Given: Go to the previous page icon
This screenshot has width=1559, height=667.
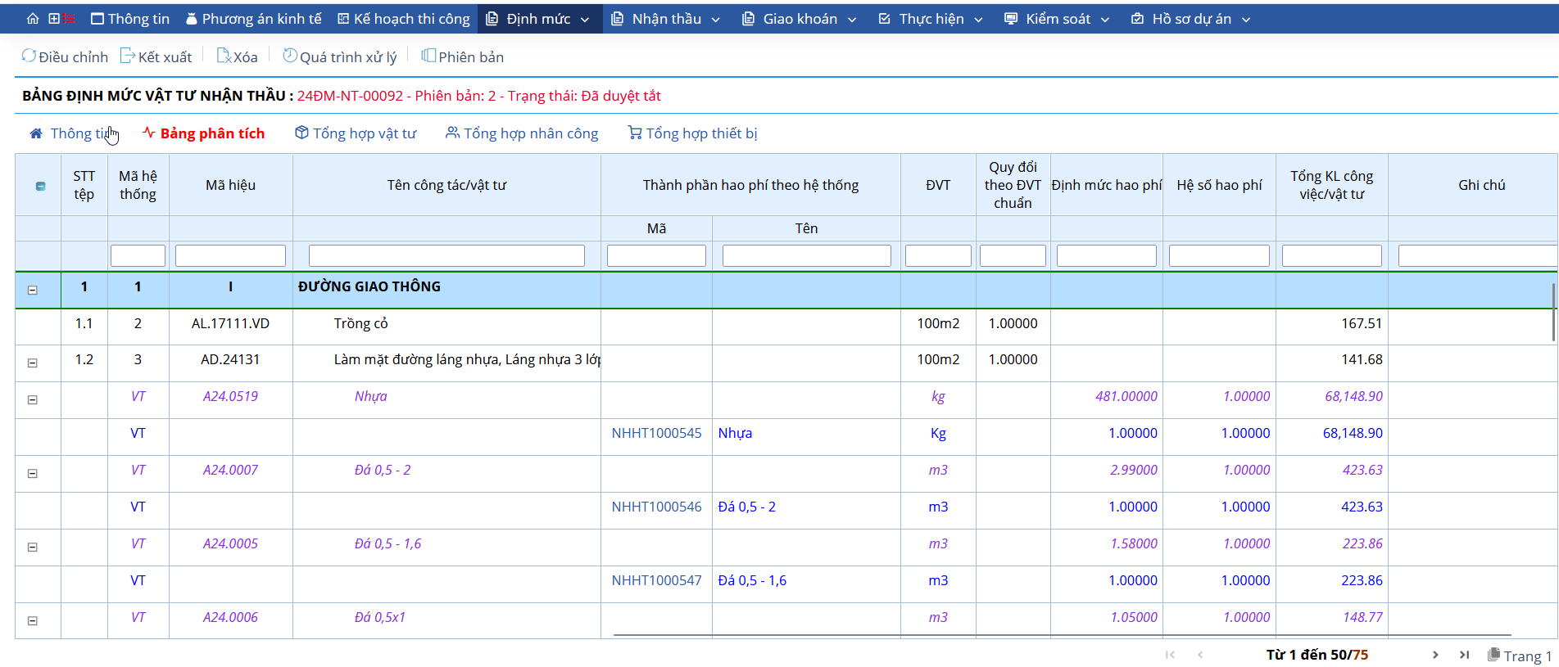Looking at the screenshot, I should coord(1200,655).
